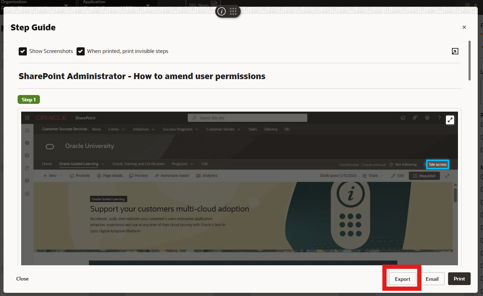Uncheck When printed, print invisible steps
The image size is (483, 296).
click(81, 51)
